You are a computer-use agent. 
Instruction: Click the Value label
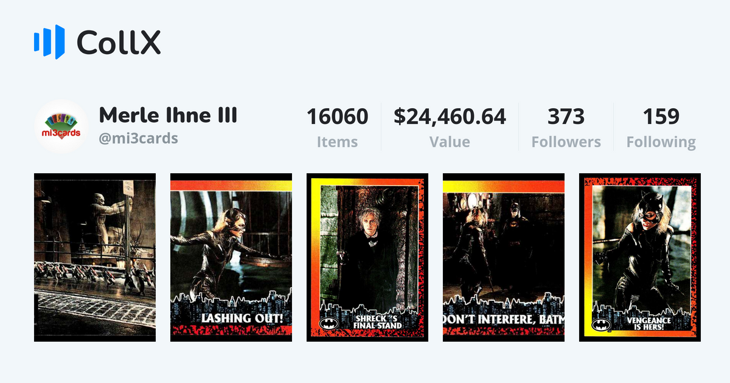450,142
